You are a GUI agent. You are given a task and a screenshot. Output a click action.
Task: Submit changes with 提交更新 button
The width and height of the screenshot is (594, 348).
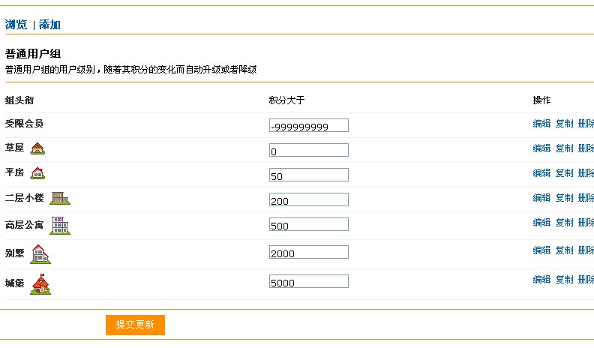click(135, 325)
